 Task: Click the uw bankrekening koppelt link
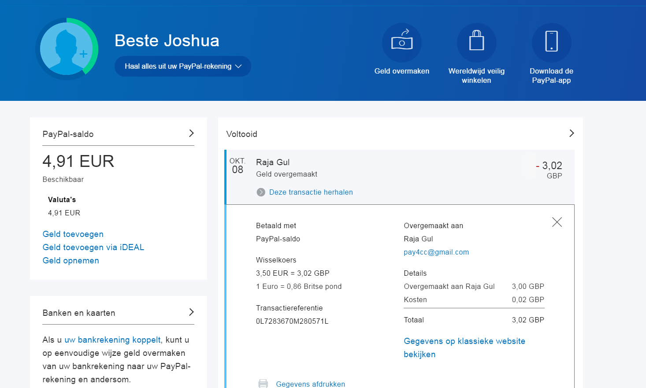point(113,340)
